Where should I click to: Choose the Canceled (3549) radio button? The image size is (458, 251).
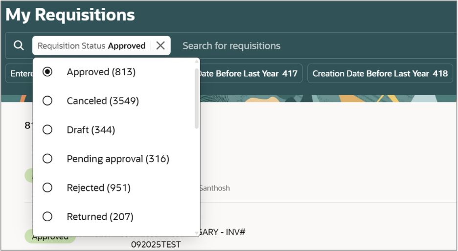point(47,101)
